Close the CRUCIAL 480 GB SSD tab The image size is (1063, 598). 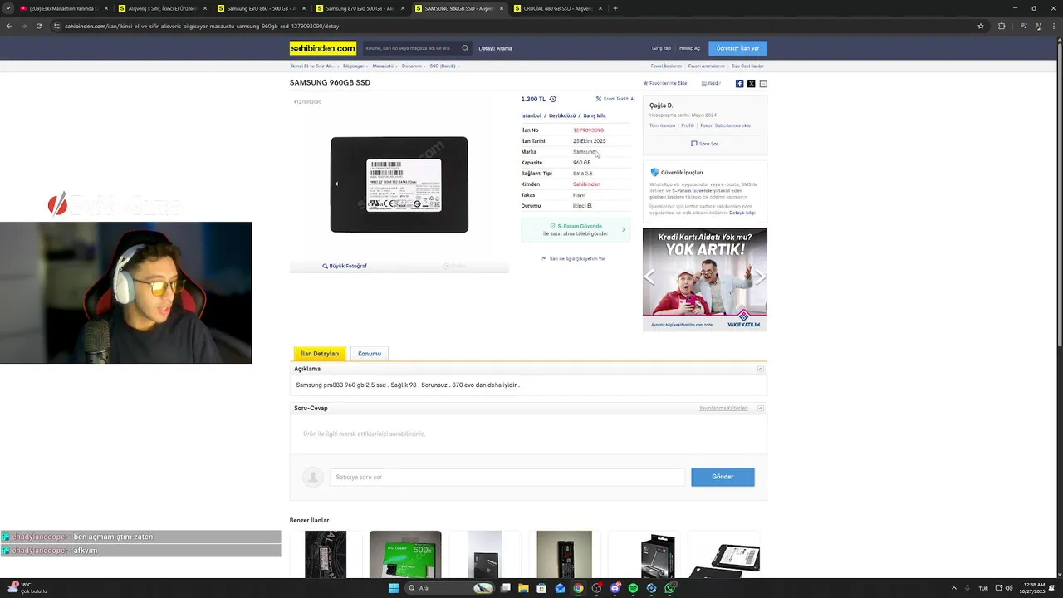600,8
